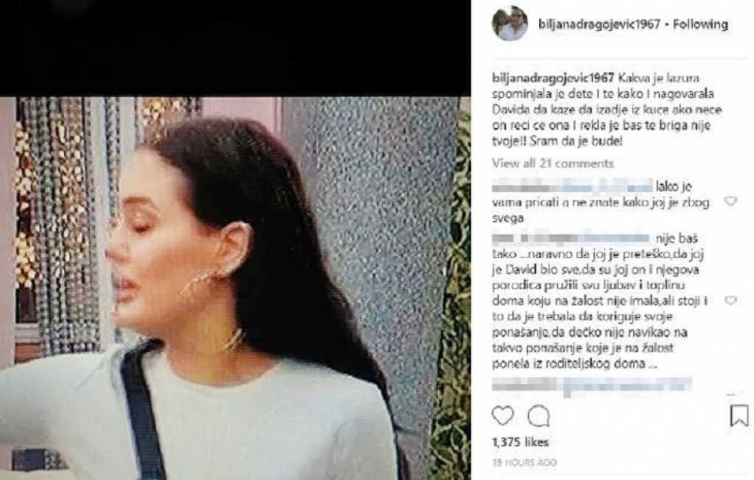Open blurred username of the bottom comment
754x480 pixels.
591,384
